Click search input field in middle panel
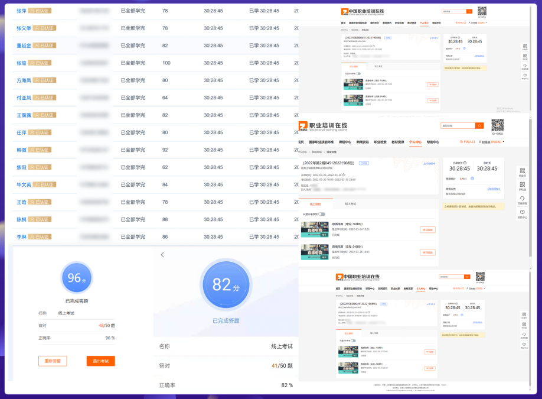Image resolution: width=542 pixels, height=399 pixels. click(x=458, y=126)
